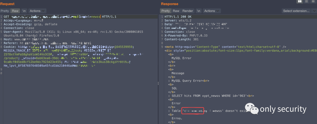This screenshot has height=124, width=317.
Task: Switch to side-by-side pane layout icon
Action: coord(299,2)
